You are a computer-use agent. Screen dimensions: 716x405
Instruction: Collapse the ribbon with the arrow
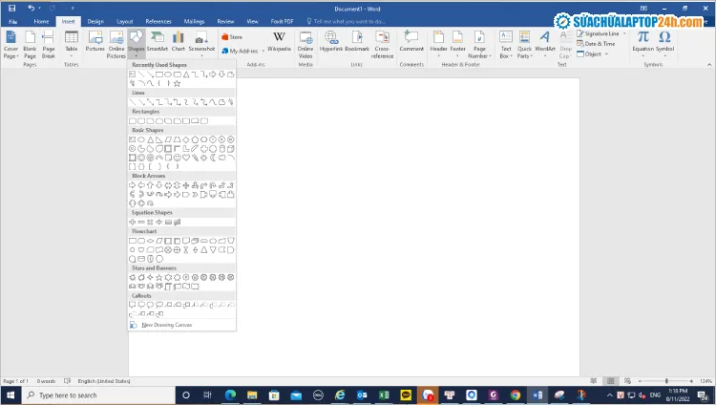tap(709, 64)
